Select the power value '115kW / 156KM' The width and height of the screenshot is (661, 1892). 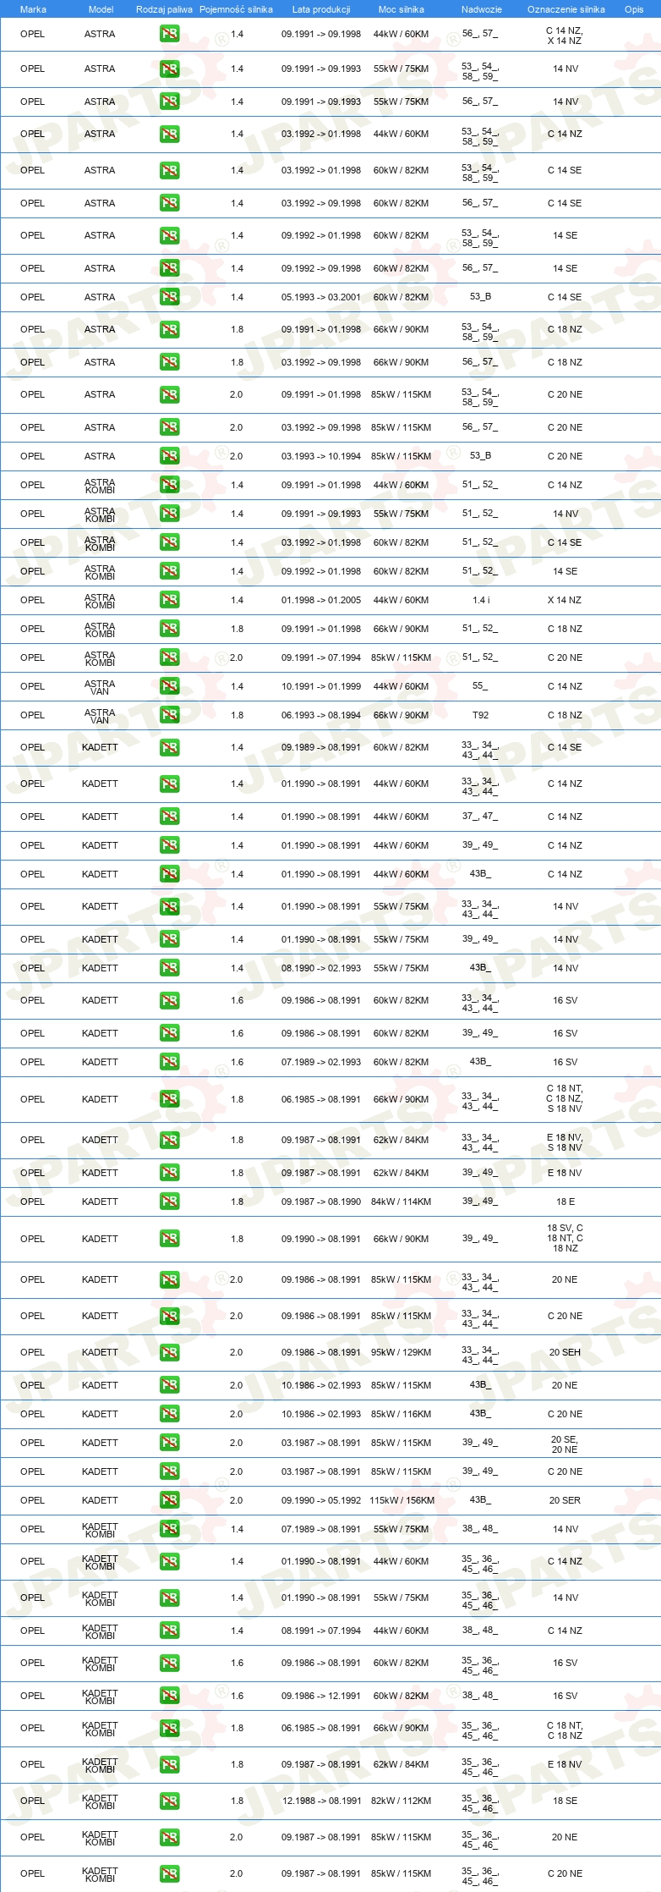tap(402, 1500)
